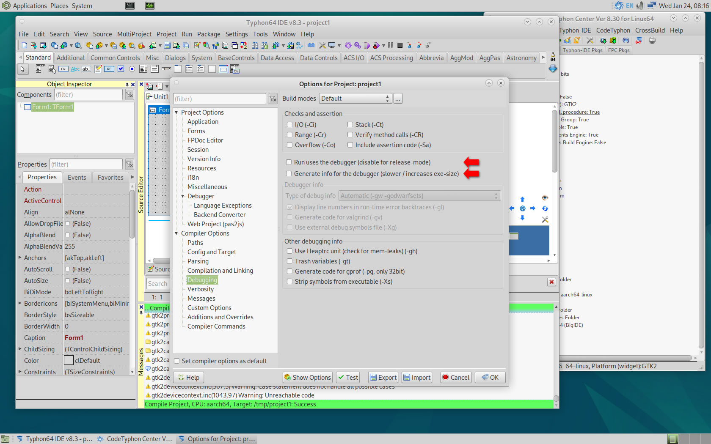This screenshot has width=711, height=444.
Task: Choose the TMemo palette component
Action: coord(98,69)
